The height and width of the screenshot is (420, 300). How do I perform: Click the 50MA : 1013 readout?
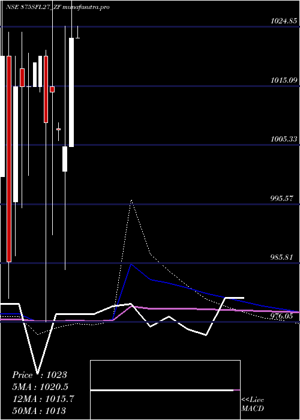click(x=39, y=410)
